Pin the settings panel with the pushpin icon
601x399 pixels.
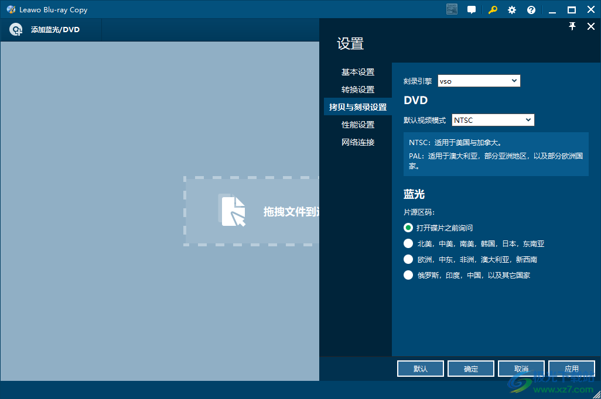pyautogui.click(x=572, y=26)
